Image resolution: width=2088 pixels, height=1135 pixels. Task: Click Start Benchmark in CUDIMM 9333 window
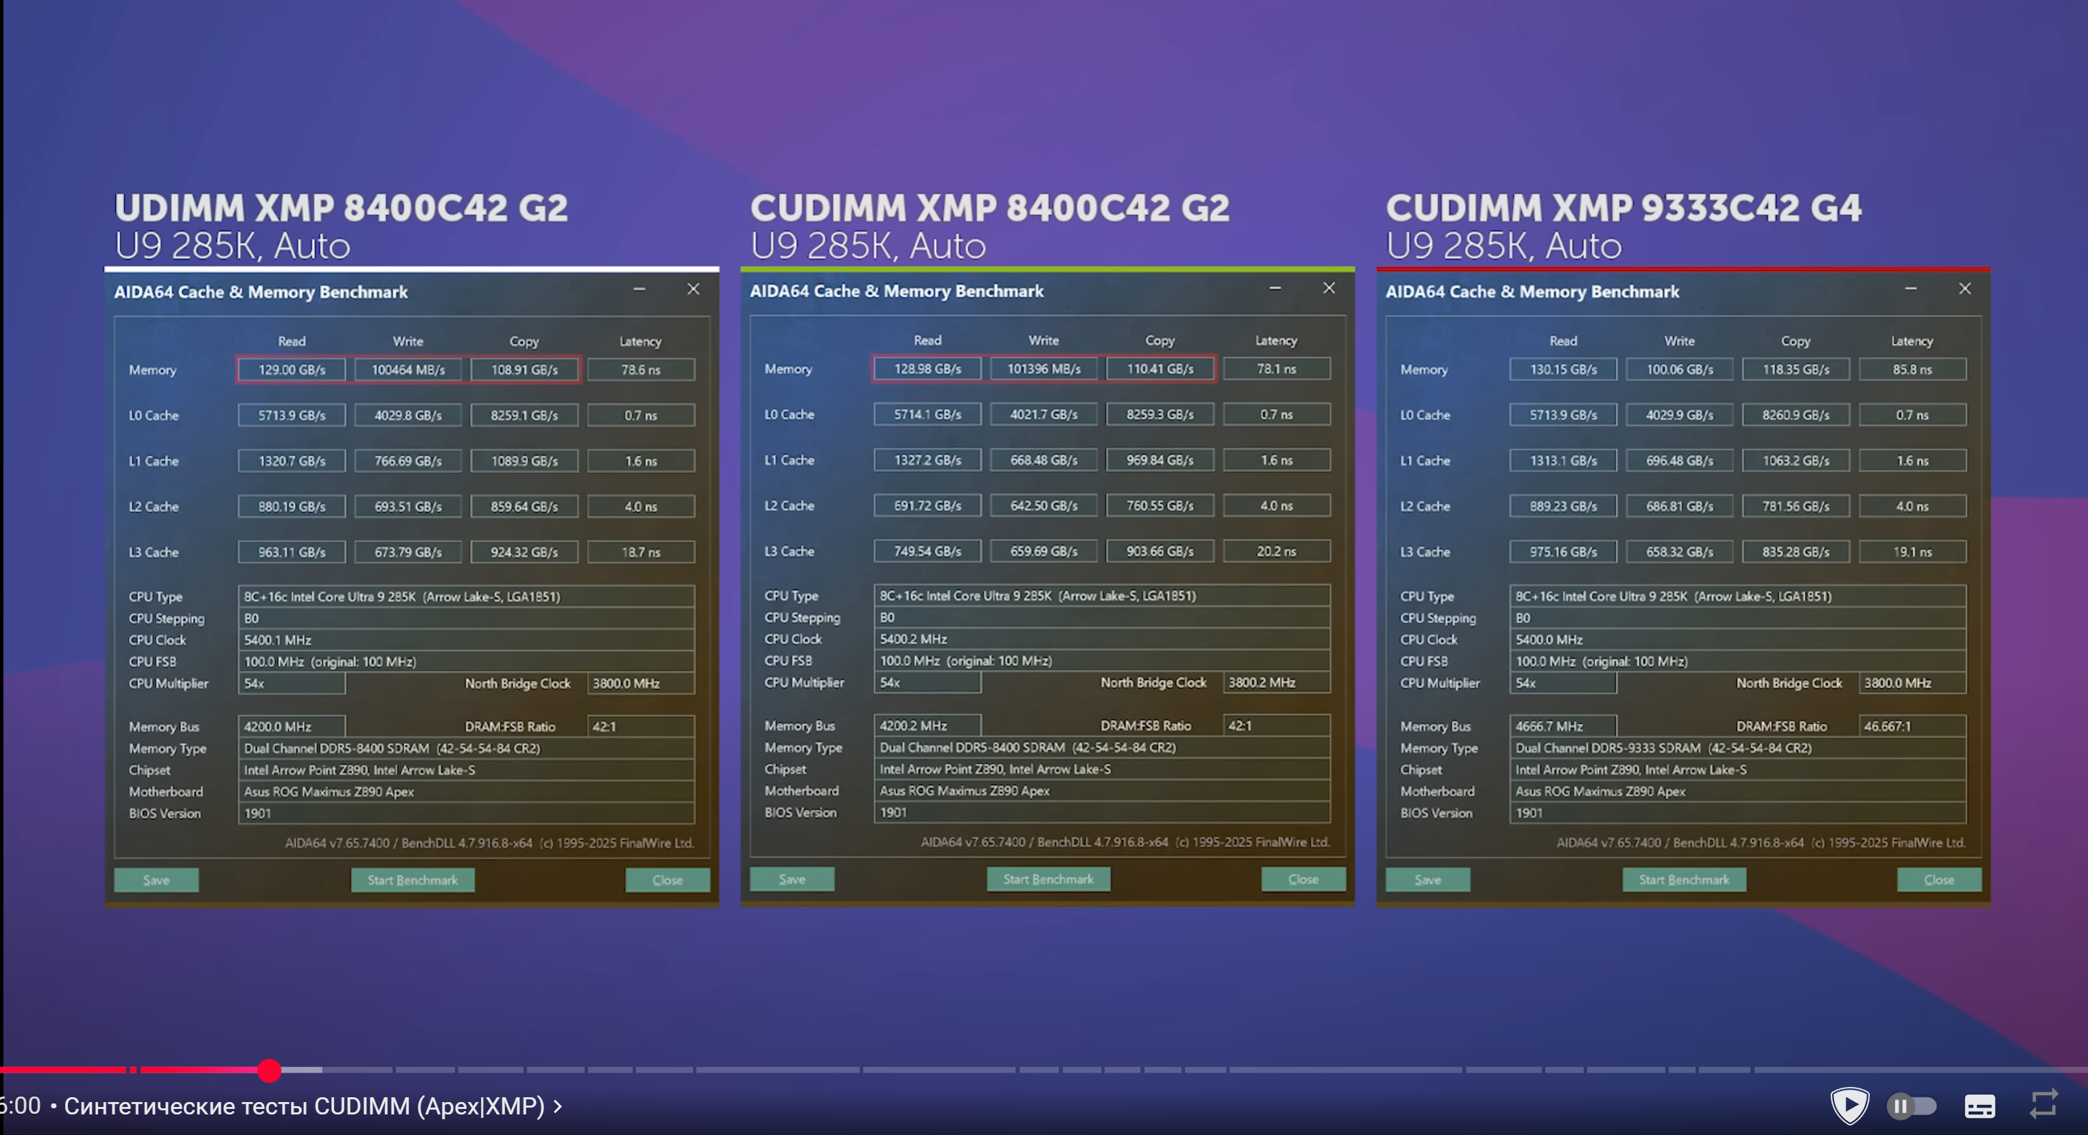1684,880
